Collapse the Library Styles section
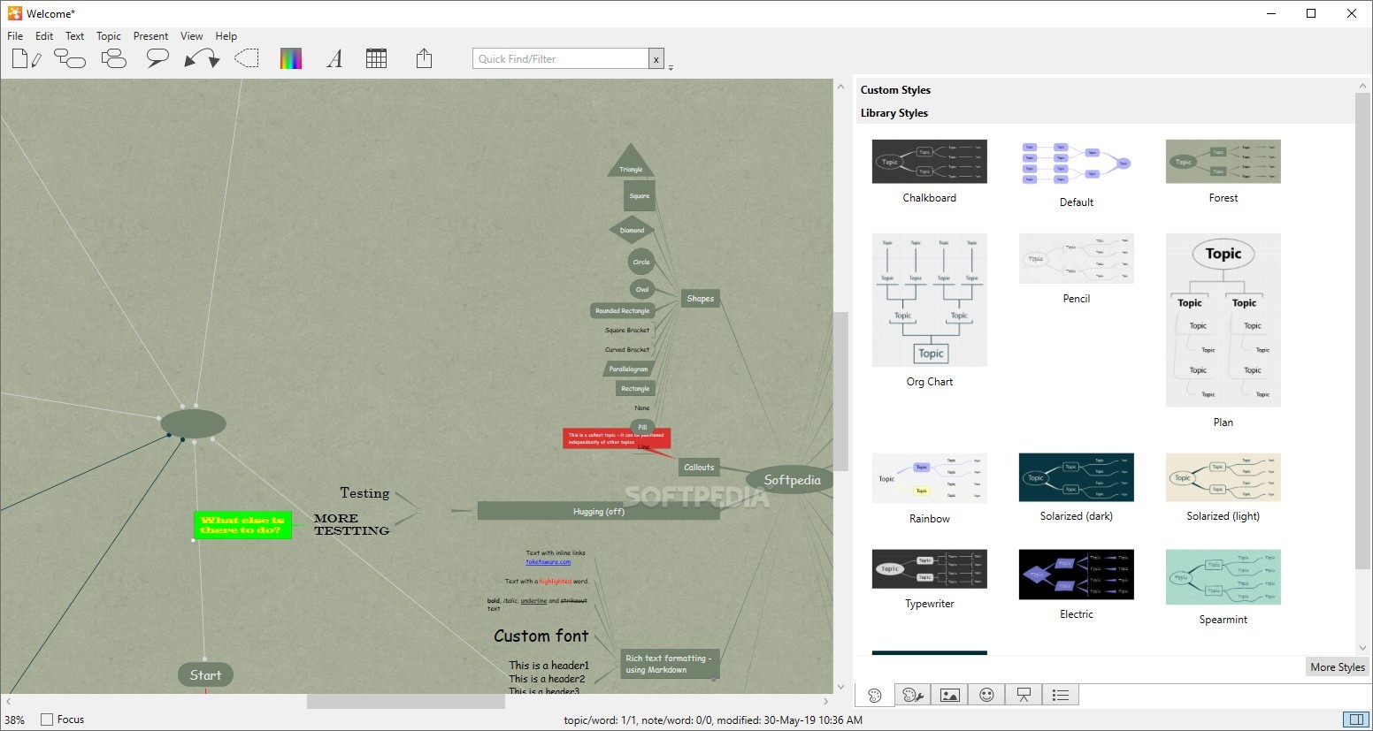This screenshot has width=1373, height=731. 894,113
